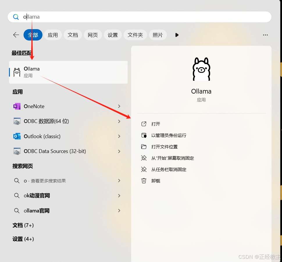
Task: Show more filters with the play arrow
Action: [177, 35]
